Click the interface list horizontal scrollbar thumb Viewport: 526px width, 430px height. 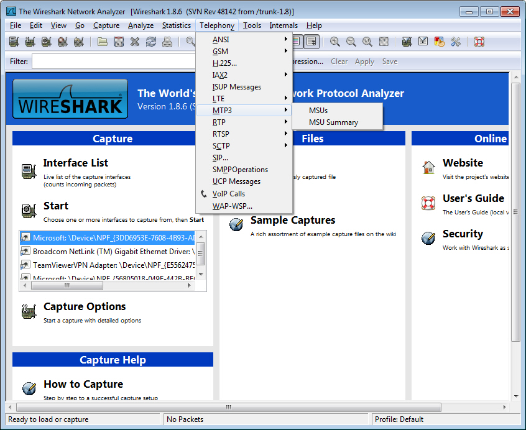click(67, 286)
